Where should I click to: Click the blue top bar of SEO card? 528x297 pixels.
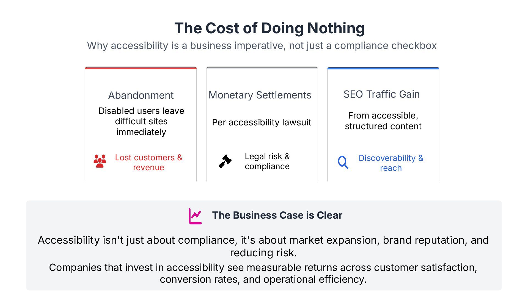[383, 68]
